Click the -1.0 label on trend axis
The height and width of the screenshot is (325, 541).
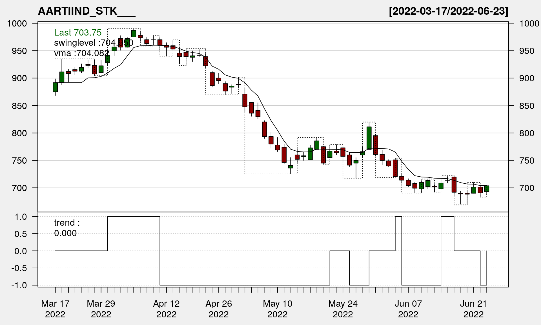pyautogui.click(x=19, y=285)
